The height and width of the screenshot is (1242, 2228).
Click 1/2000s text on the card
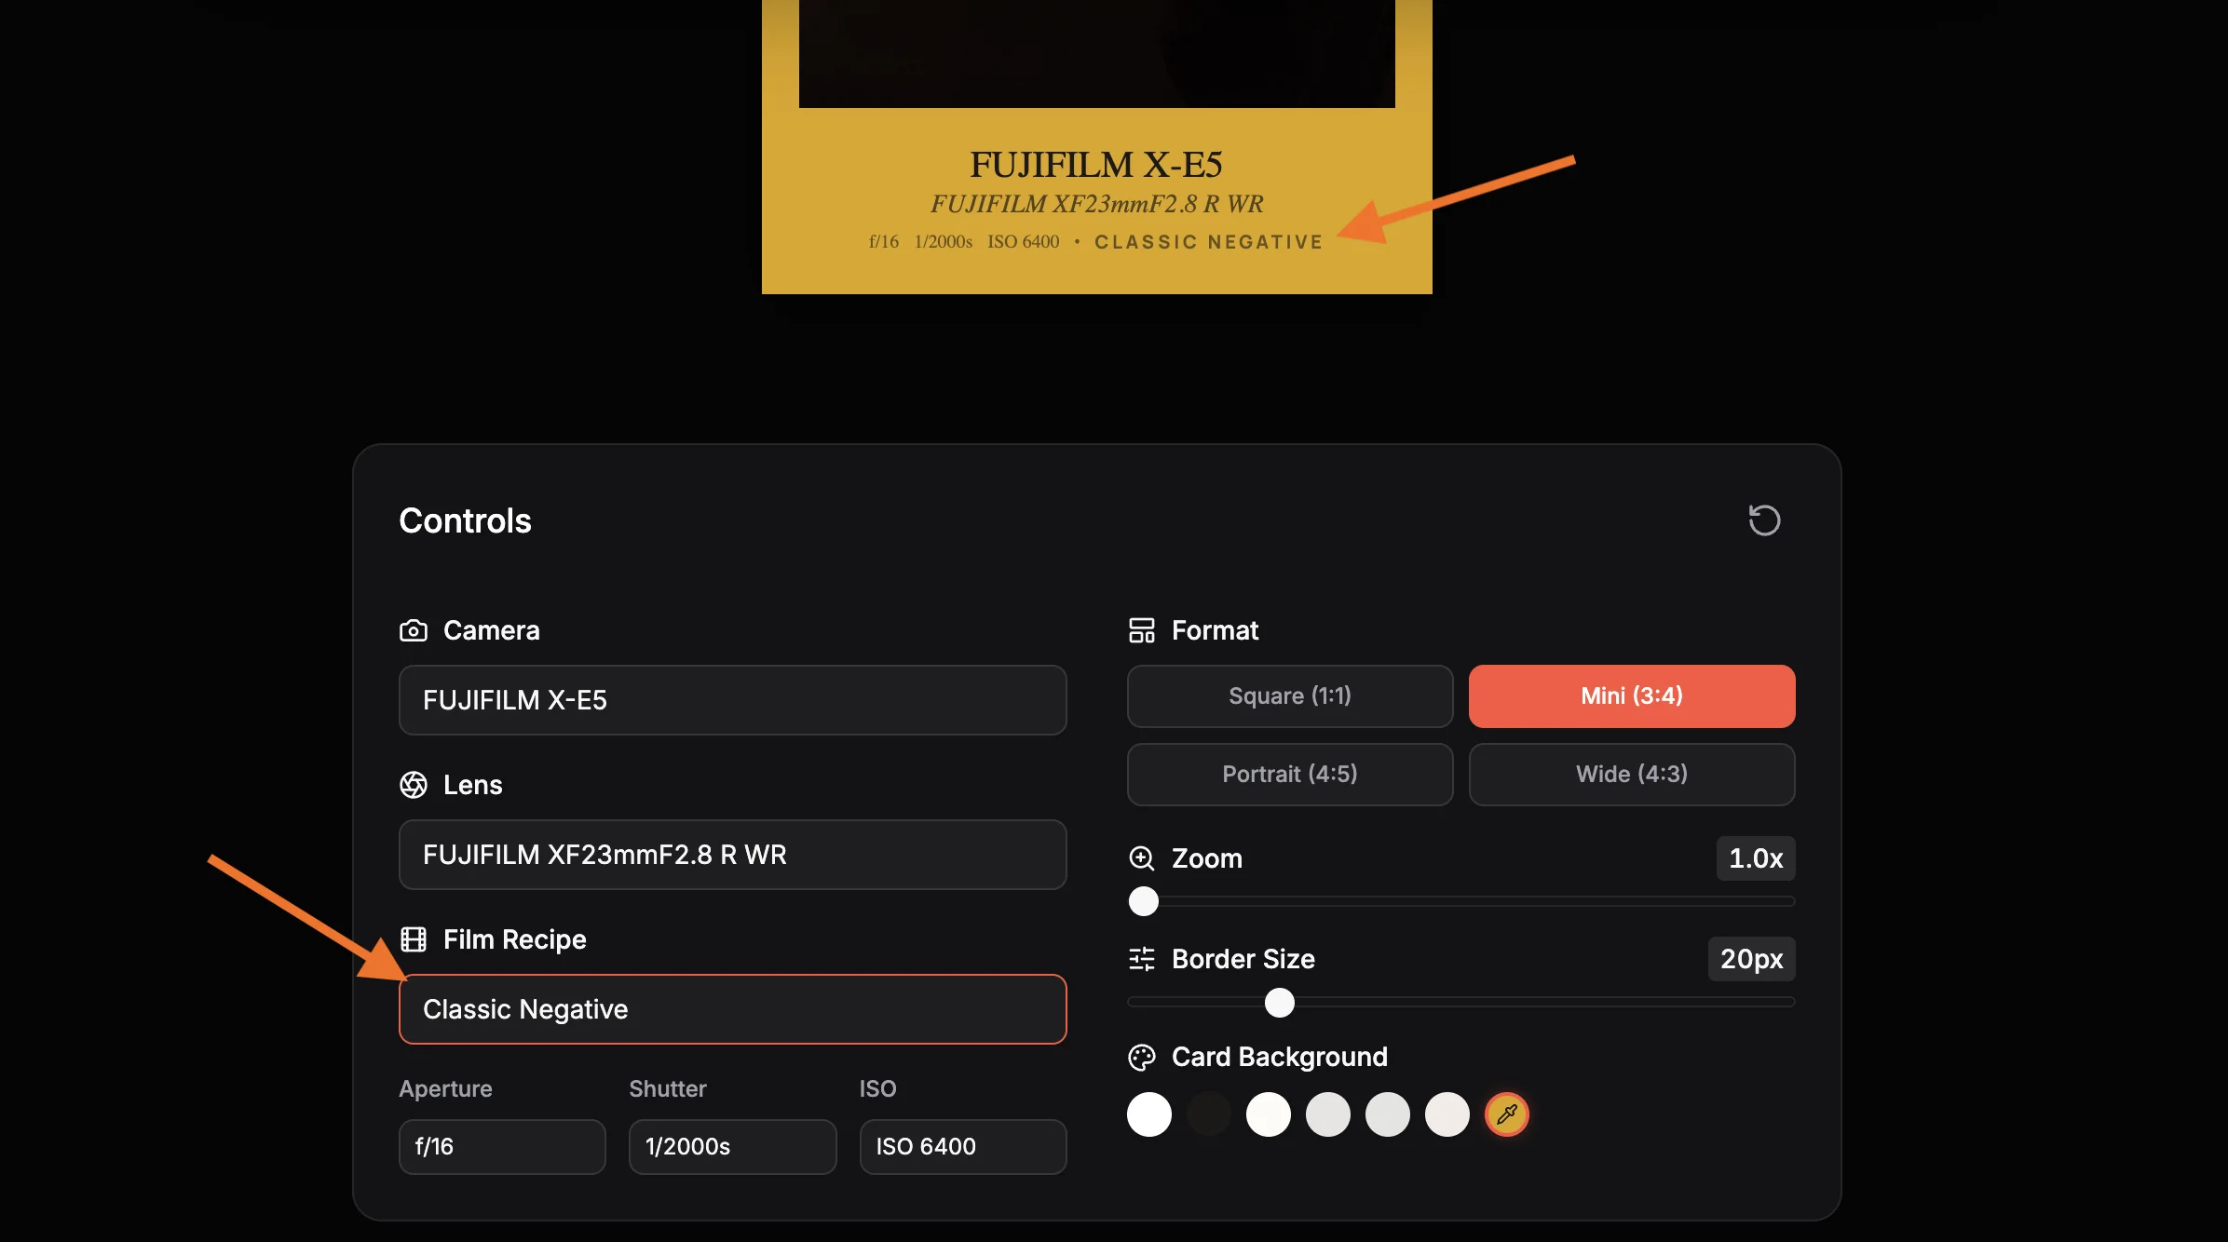[944, 242]
